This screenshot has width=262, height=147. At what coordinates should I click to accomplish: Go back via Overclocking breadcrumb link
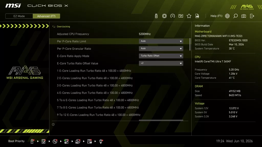(63, 27)
